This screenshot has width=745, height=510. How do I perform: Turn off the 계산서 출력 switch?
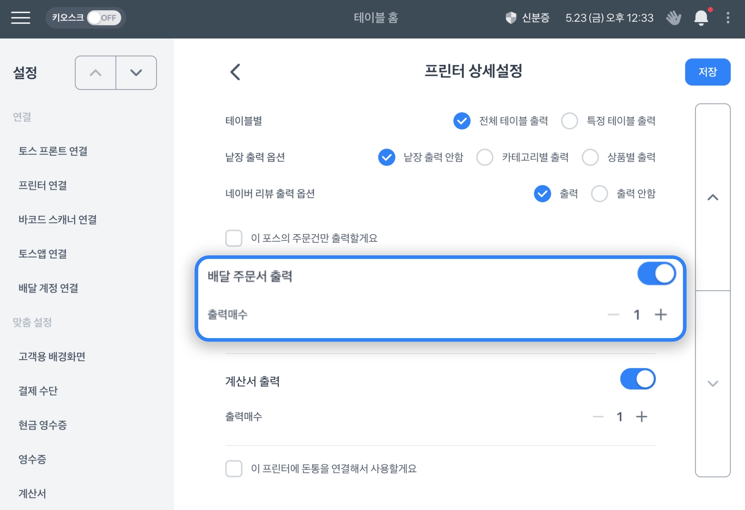(638, 379)
